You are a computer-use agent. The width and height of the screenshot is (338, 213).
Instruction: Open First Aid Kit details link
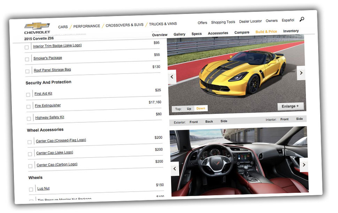pyautogui.click(x=44, y=94)
